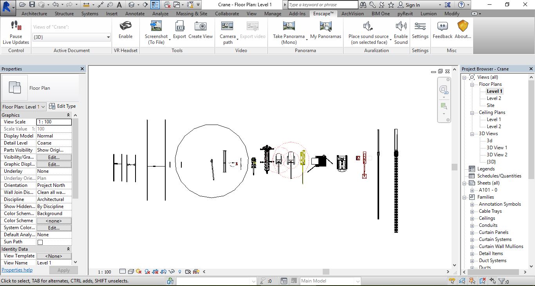Click the Enscape Export icon
Screen dimensions: 535x286
179,27
